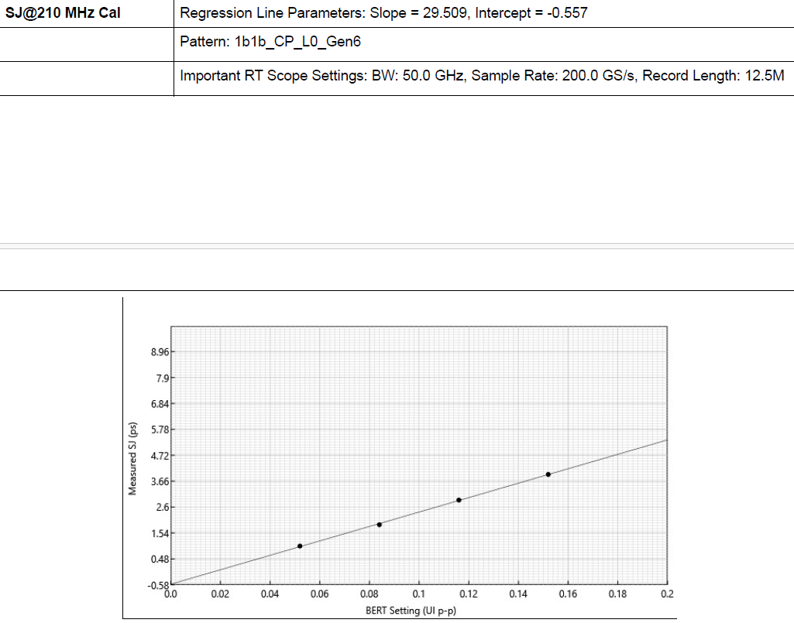Select the highest data point near 0.15 UI
The height and width of the screenshot is (623, 794).
(x=548, y=474)
